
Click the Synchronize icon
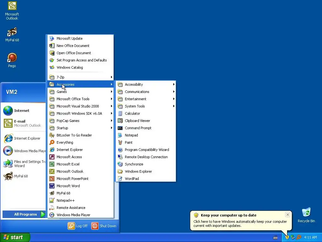(120, 164)
